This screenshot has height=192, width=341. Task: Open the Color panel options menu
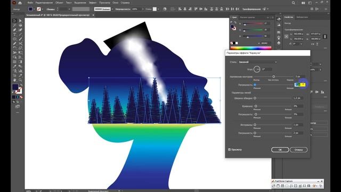tap(272, 18)
